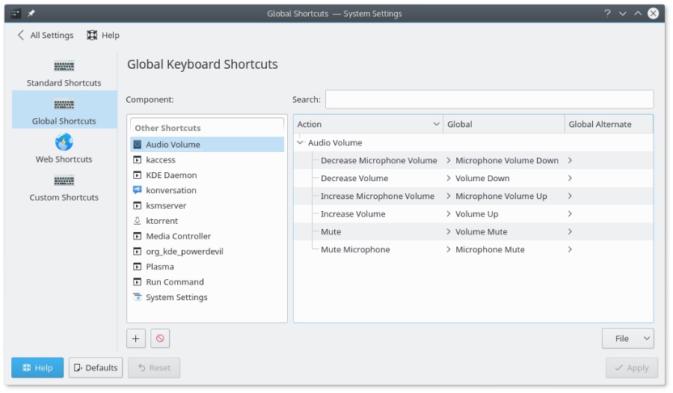Go back to All Settings
The width and height of the screenshot is (673, 393).
pos(45,35)
